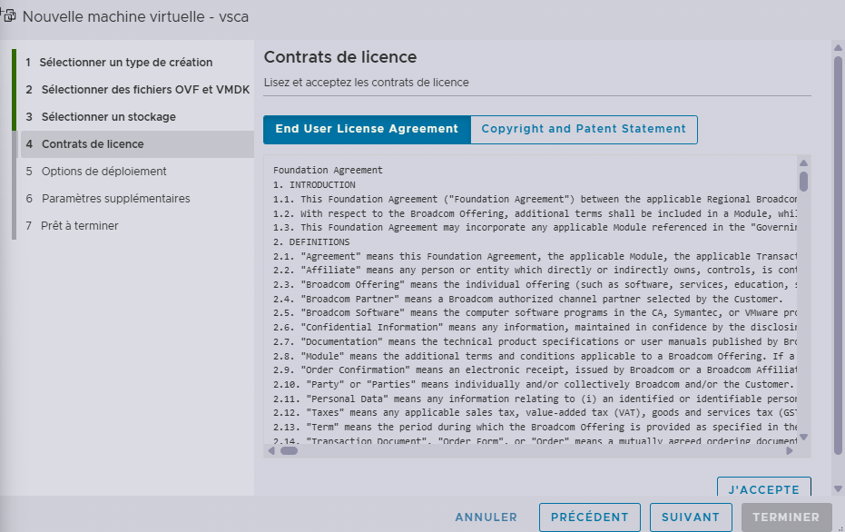The width and height of the screenshot is (845, 532).
Task: Cancel the wizard with ANNULER
Action: point(486,517)
